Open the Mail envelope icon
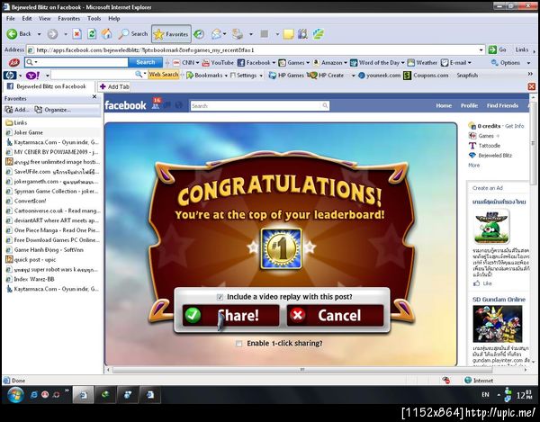 216,33
